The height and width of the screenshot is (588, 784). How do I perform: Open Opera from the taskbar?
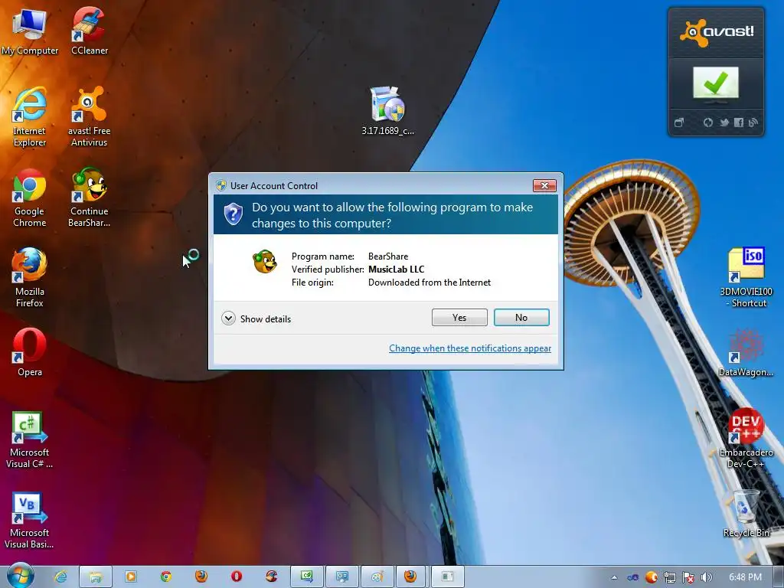pyautogui.click(x=237, y=577)
